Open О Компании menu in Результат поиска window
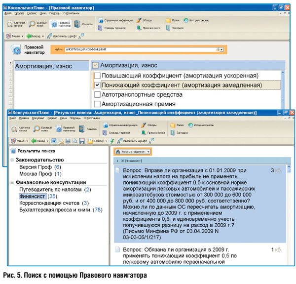The height and width of the screenshot is (284, 296). 92,118
